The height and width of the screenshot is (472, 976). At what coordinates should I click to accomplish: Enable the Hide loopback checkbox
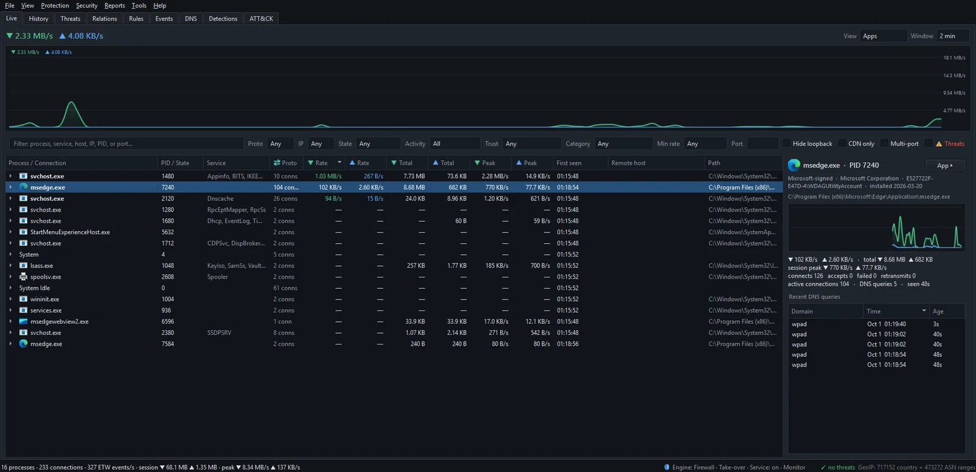787,144
